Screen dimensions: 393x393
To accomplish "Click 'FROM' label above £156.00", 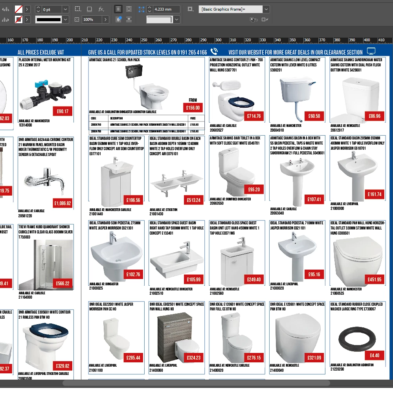I will [193, 100].
